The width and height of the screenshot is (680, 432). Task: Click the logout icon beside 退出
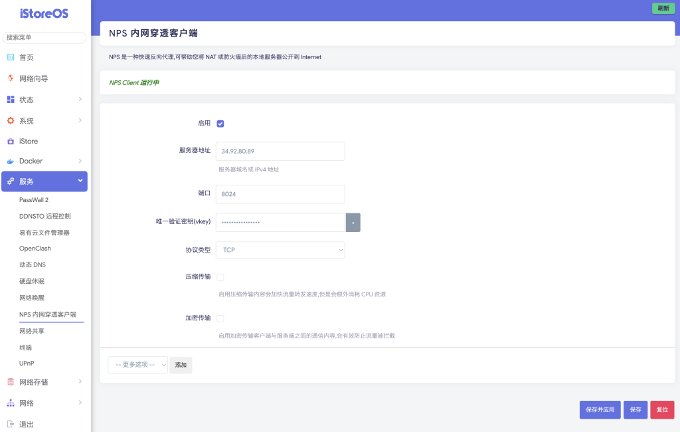pyautogui.click(x=11, y=424)
